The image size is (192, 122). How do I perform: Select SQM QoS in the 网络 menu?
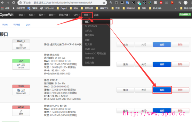[96, 49]
